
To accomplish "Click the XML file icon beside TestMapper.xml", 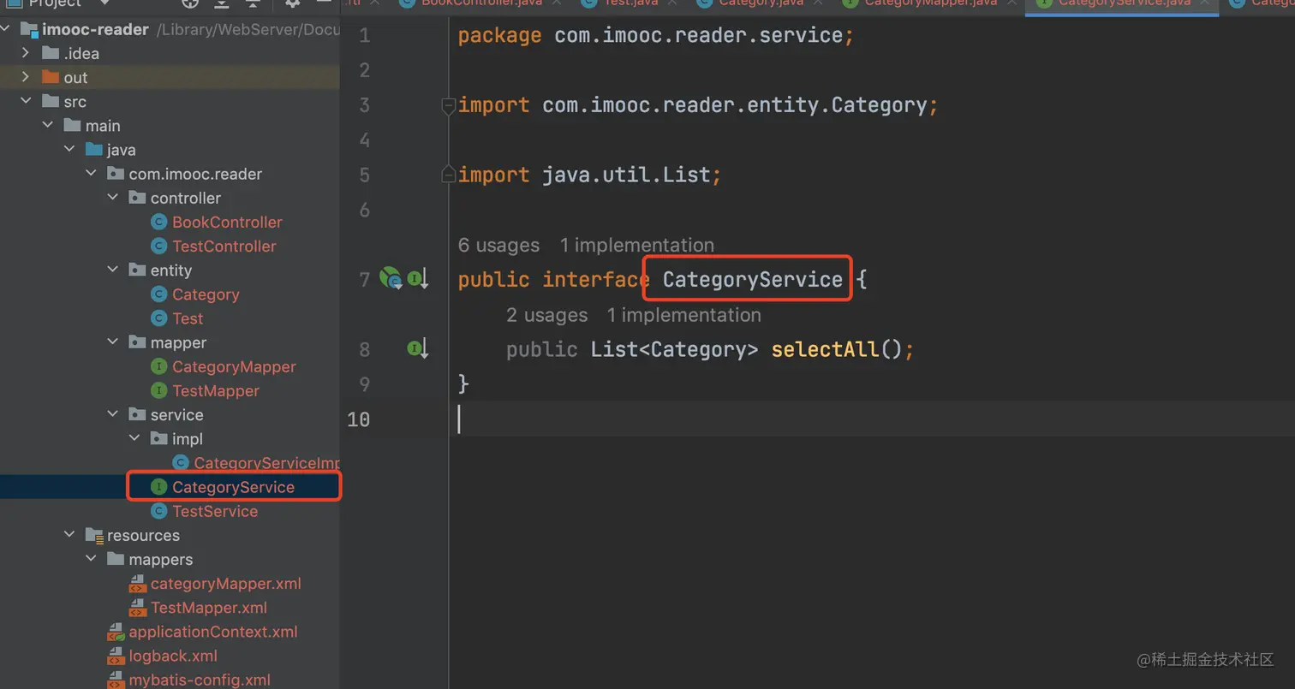I will [137, 608].
